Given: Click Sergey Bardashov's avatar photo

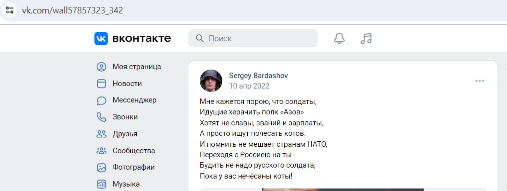Looking at the screenshot, I should click(211, 81).
